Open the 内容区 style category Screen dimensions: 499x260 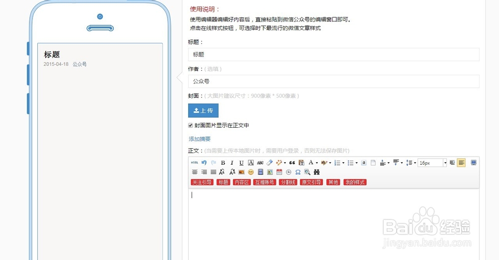coord(242,182)
